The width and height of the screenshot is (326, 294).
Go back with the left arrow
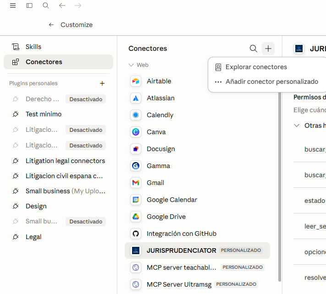click(62, 5)
